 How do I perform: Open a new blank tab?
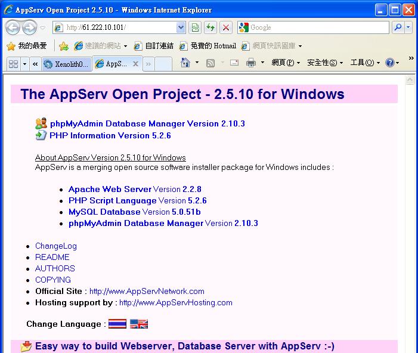tap(163, 64)
